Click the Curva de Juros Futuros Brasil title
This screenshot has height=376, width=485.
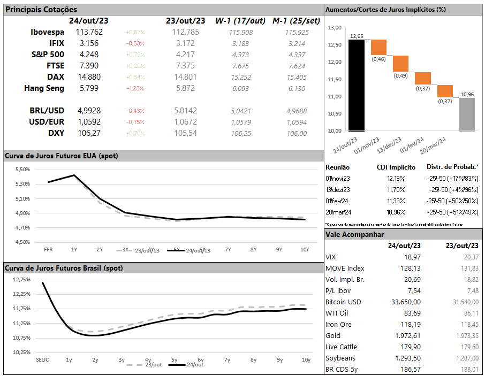pos(64,267)
